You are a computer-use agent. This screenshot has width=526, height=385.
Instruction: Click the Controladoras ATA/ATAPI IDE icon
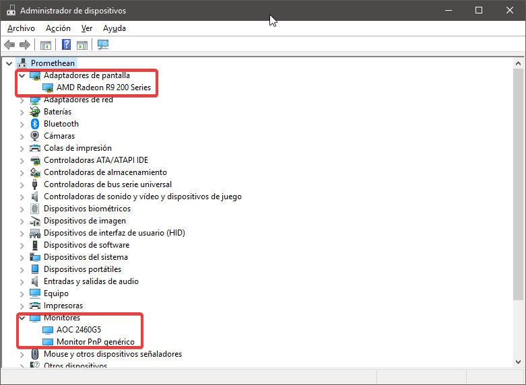(35, 160)
